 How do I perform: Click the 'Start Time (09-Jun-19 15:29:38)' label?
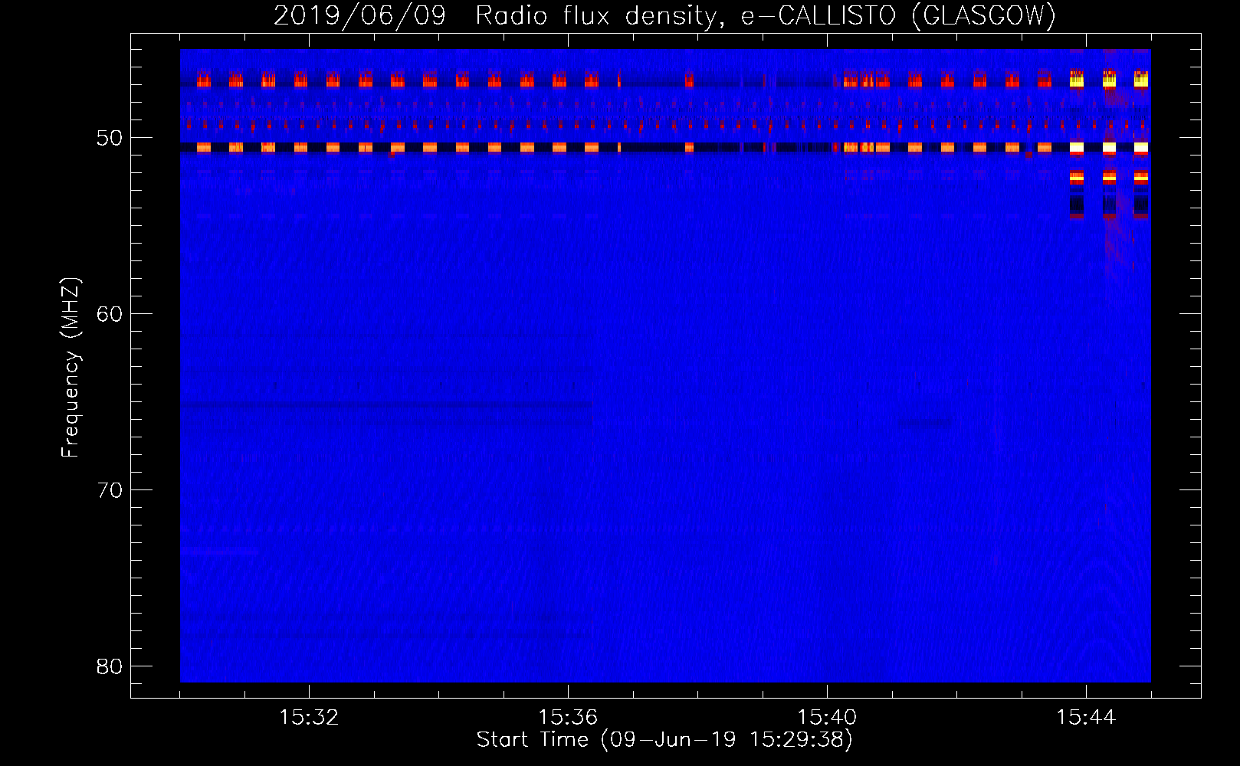(664, 740)
